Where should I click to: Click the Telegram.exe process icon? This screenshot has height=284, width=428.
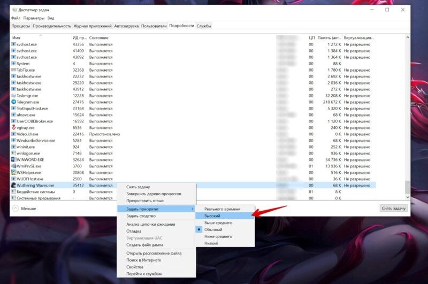(x=13, y=102)
